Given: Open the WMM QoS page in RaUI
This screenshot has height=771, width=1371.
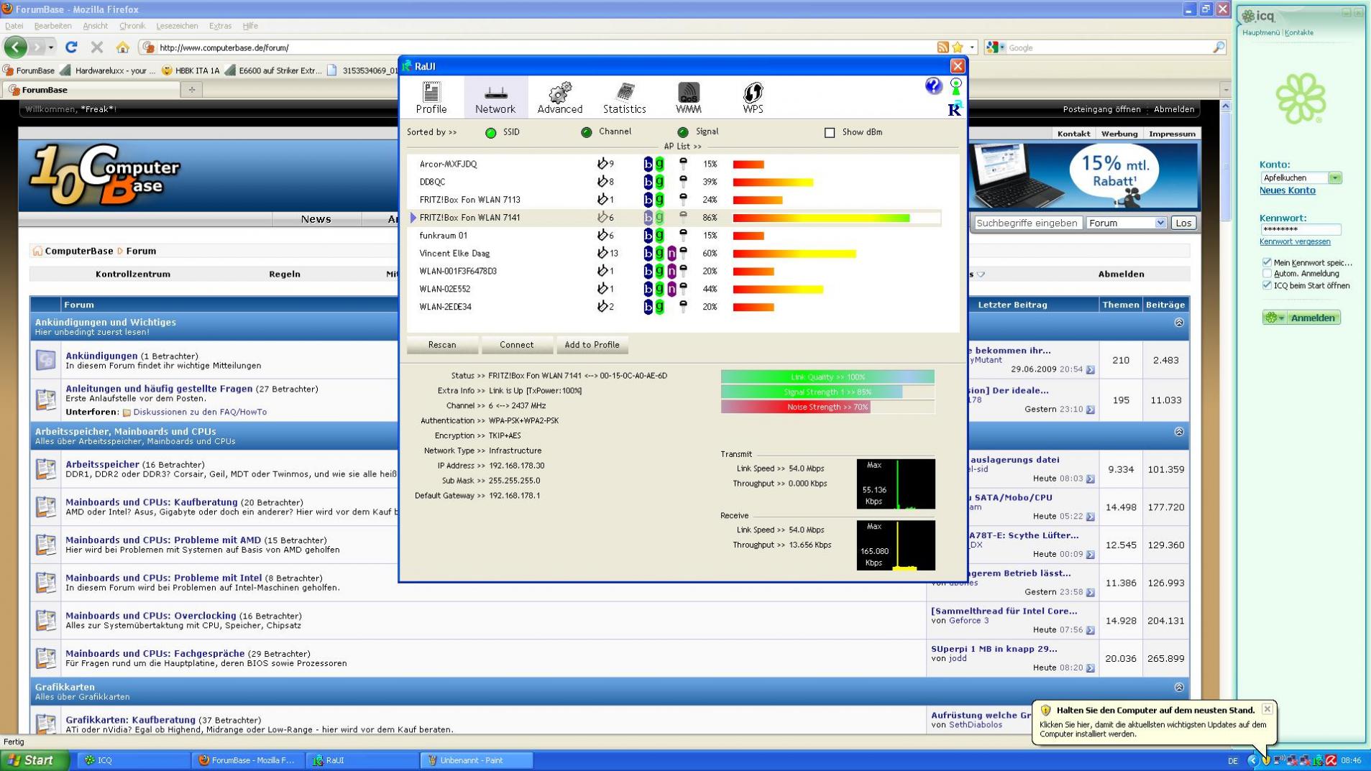Looking at the screenshot, I should tap(688, 97).
